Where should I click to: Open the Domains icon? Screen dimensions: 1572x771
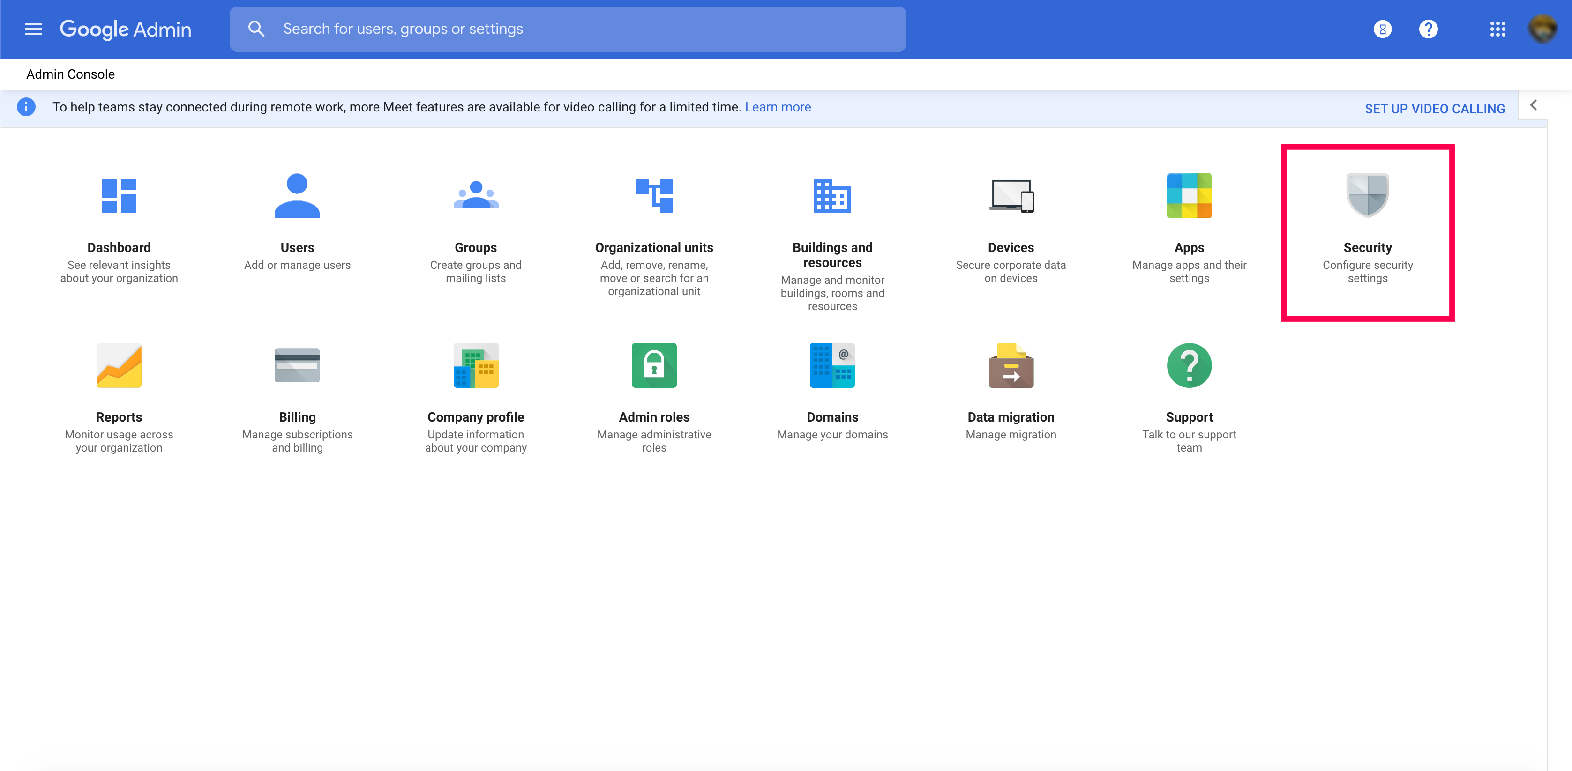coord(832,365)
